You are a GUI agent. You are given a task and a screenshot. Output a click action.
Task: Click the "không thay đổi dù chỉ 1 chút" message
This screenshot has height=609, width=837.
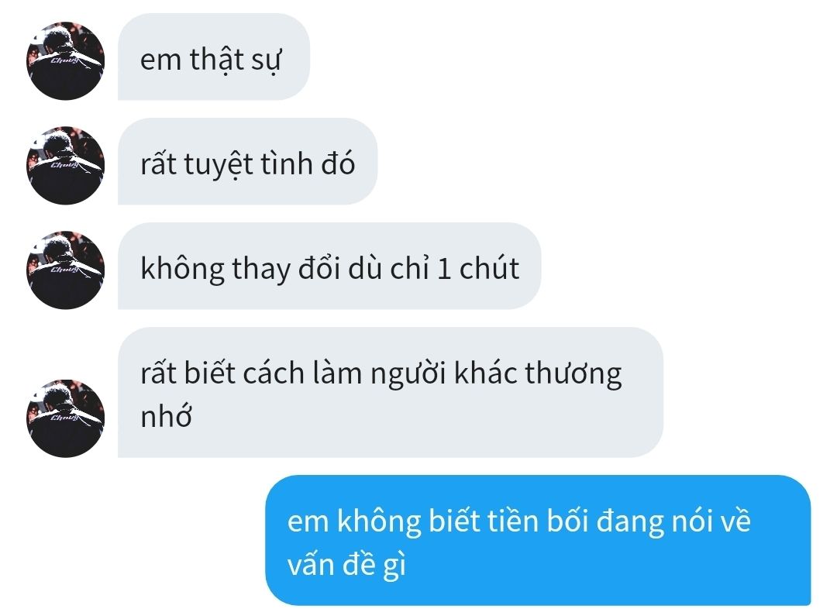329,266
